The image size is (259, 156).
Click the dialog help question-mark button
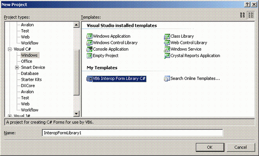click(x=247, y=4)
